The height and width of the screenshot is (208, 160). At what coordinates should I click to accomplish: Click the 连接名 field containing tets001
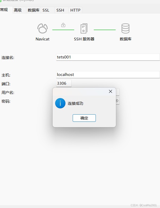click(x=108, y=57)
